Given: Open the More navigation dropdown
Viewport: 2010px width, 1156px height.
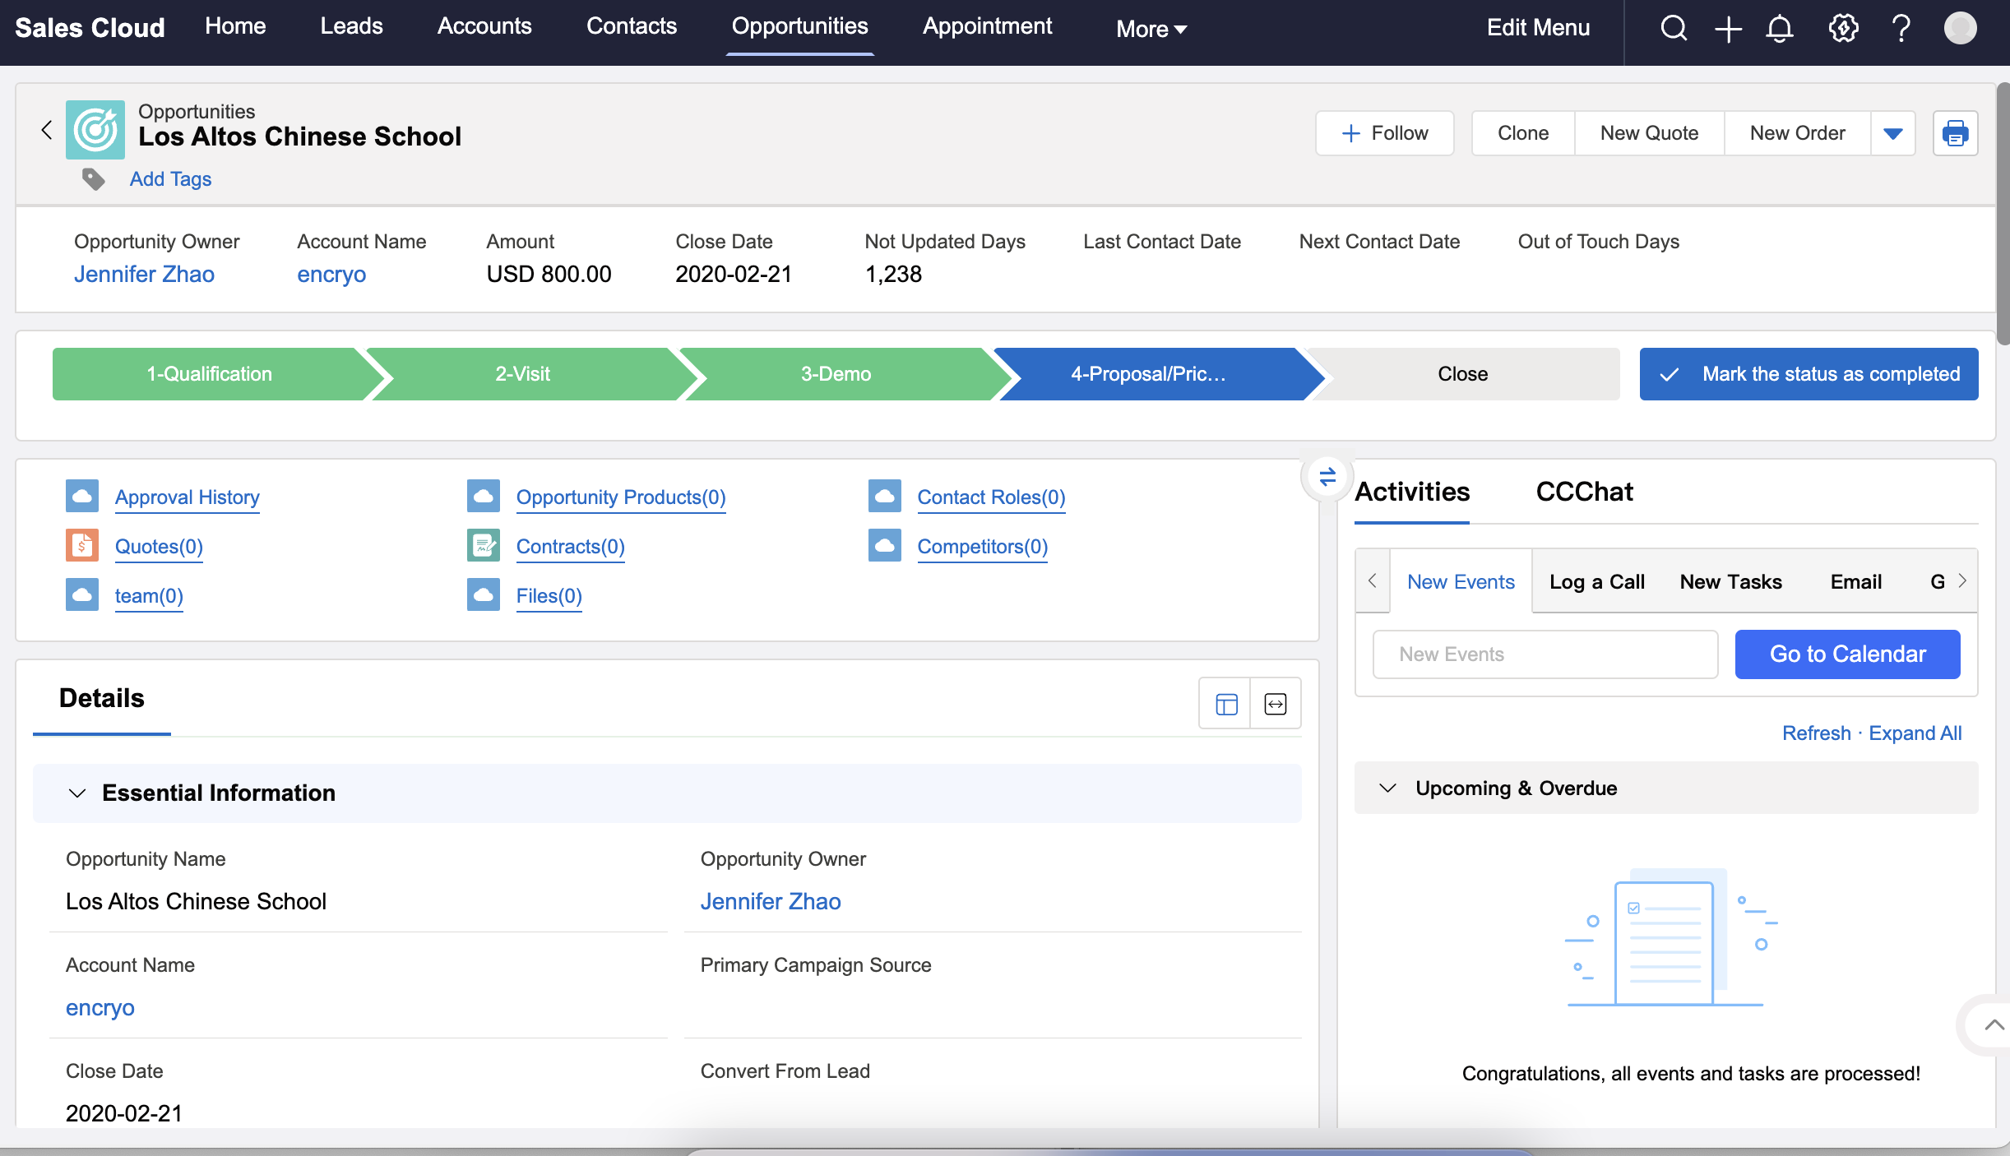Looking at the screenshot, I should click(x=1151, y=29).
